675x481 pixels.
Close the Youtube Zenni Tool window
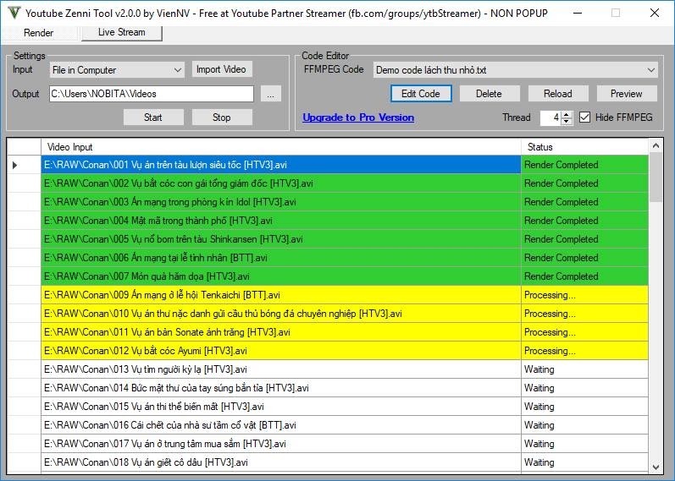tap(655, 13)
